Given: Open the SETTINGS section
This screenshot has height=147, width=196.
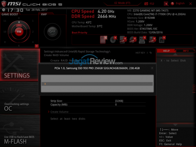Looking at the screenshot, I should coord(20,65).
